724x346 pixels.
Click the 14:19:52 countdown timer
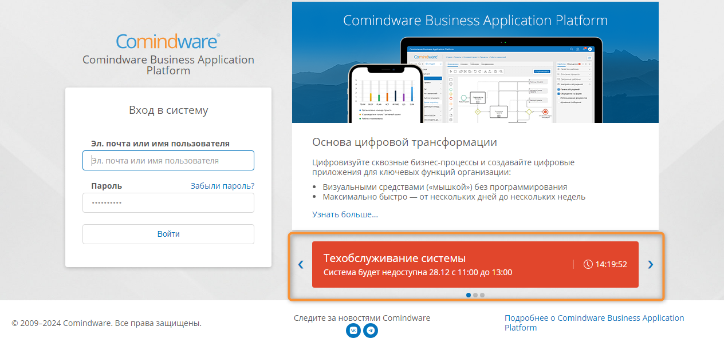(x=611, y=264)
